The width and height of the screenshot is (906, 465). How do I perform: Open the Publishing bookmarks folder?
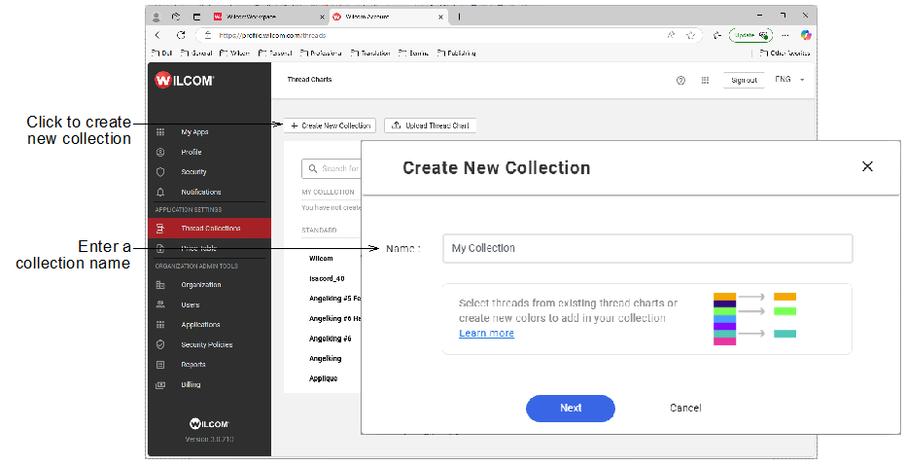click(457, 53)
